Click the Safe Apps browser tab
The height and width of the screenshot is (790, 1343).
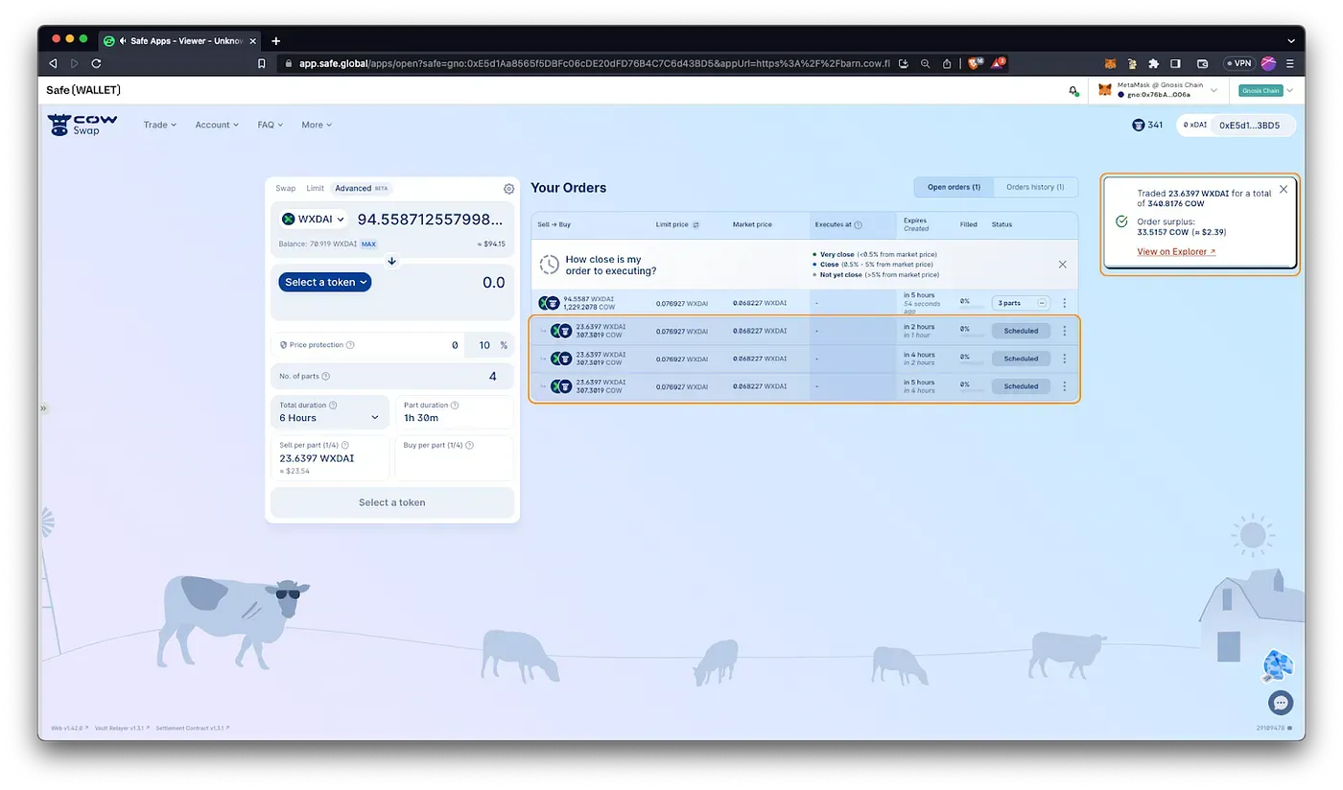178,40
